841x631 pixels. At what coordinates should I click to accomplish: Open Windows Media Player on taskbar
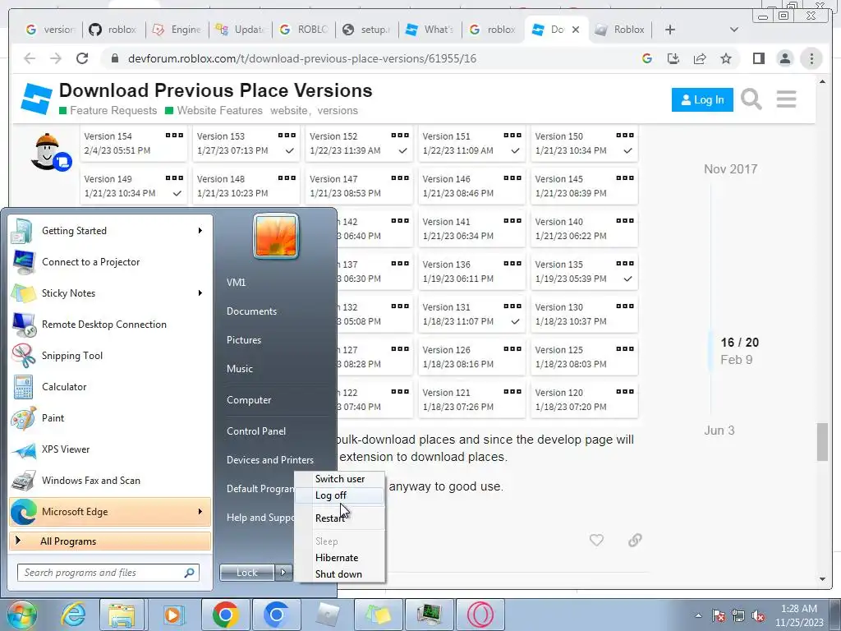tap(173, 615)
